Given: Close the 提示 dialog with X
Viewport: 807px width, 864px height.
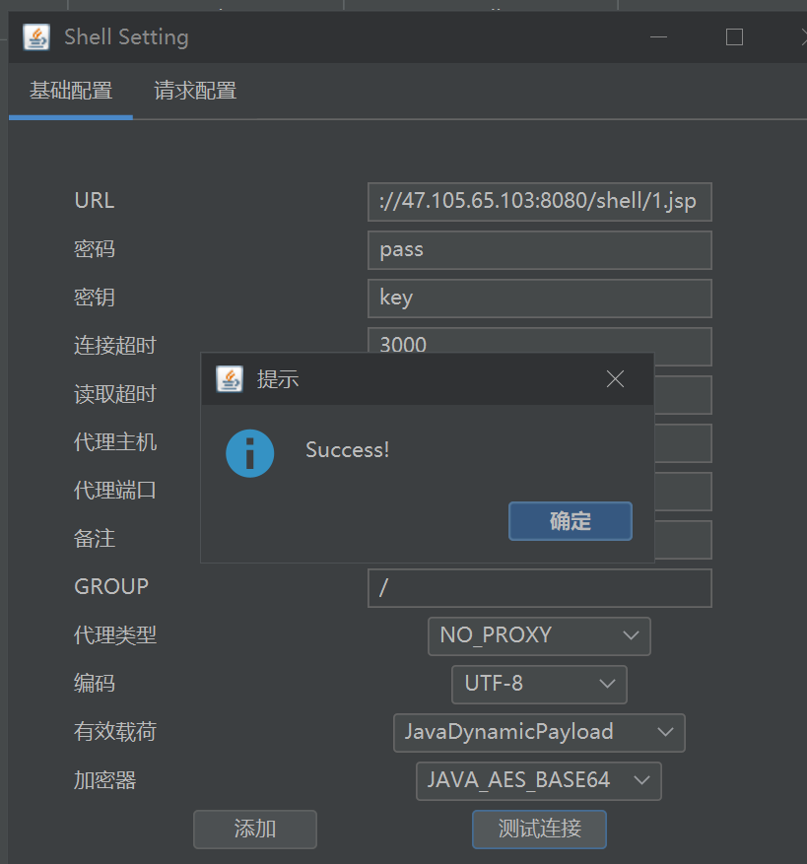Looking at the screenshot, I should click(615, 379).
